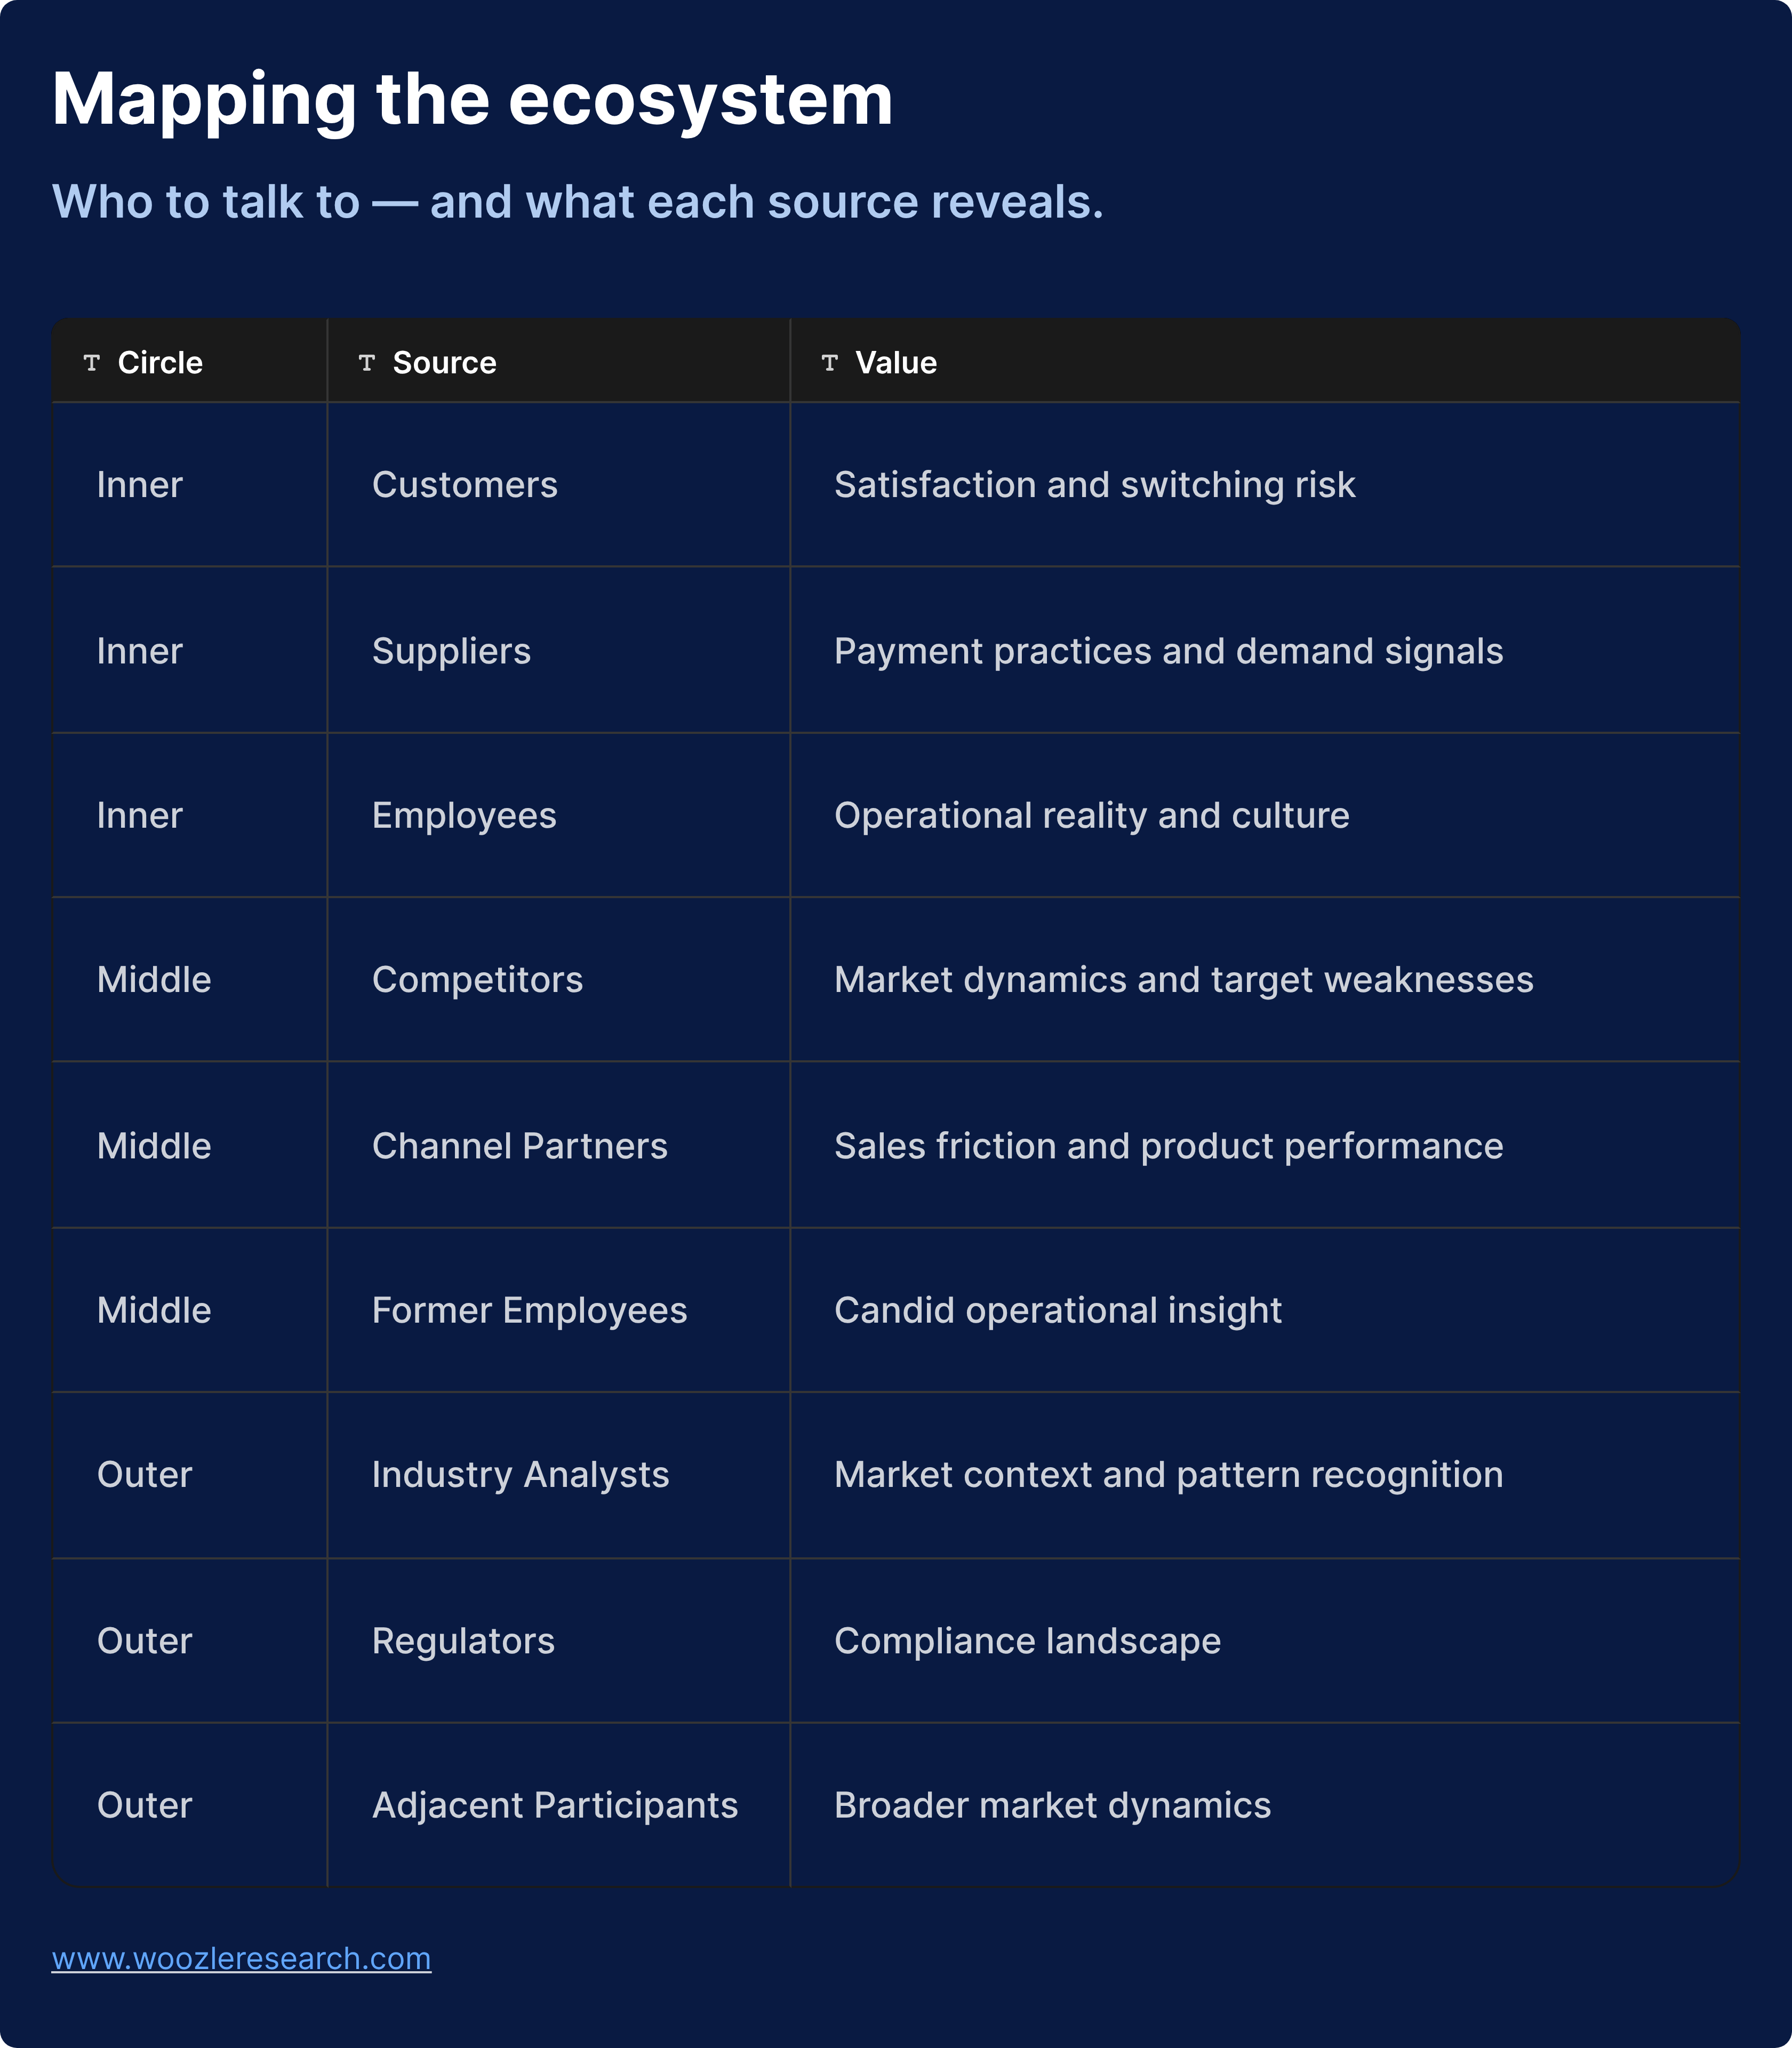Image resolution: width=1792 pixels, height=2048 pixels.
Task: Select the Adjacent Participants cell
Action: pyautogui.click(x=554, y=1805)
